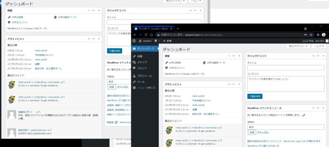
Task: Collapse the アクティビティ panel in back window
Action: click(99, 39)
